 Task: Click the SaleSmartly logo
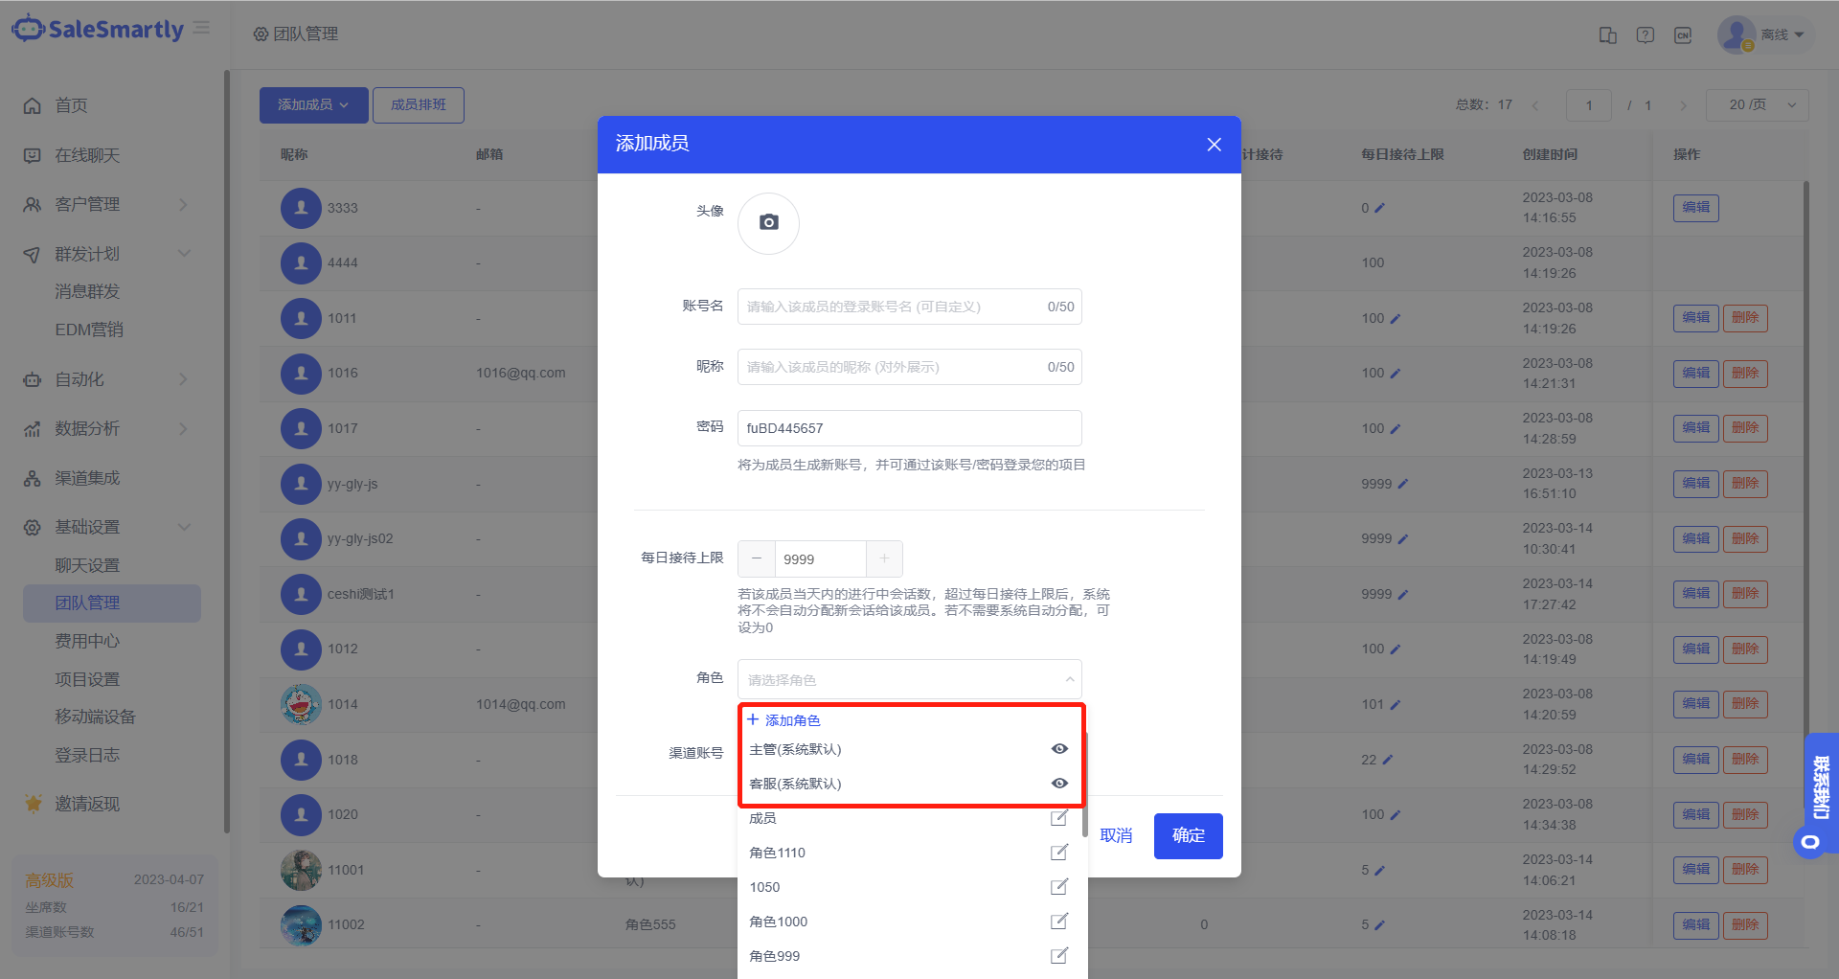tap(98, 29)
